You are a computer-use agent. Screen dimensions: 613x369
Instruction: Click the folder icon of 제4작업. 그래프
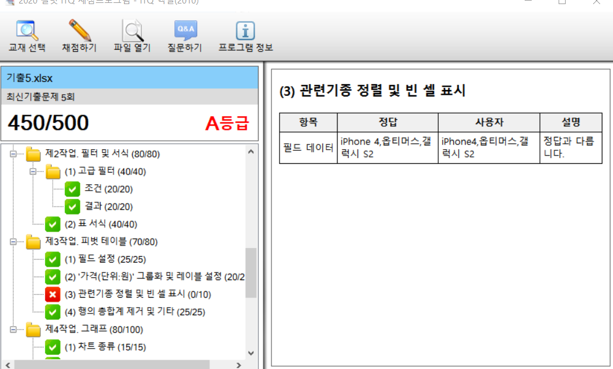pos(33,330)
